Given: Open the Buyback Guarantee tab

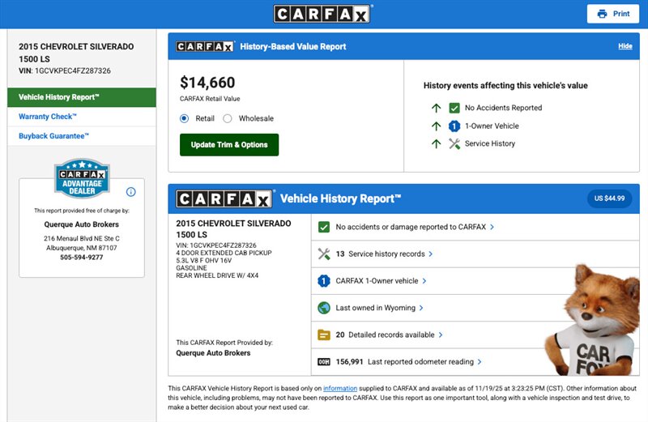Looking at the screenshot, I should click(x=54, y=136).
